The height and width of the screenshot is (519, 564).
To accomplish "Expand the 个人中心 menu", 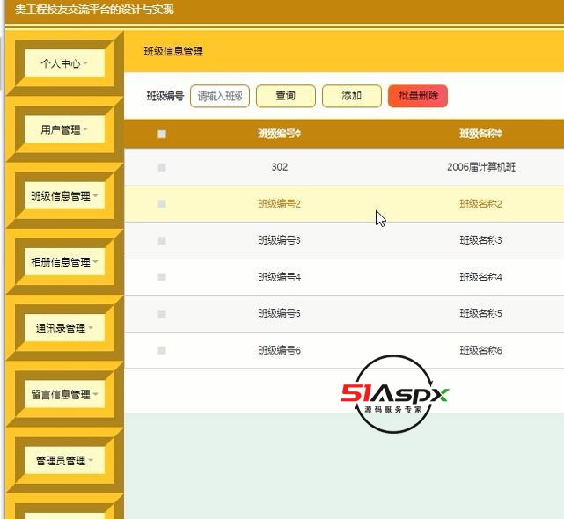I will 65,63.
